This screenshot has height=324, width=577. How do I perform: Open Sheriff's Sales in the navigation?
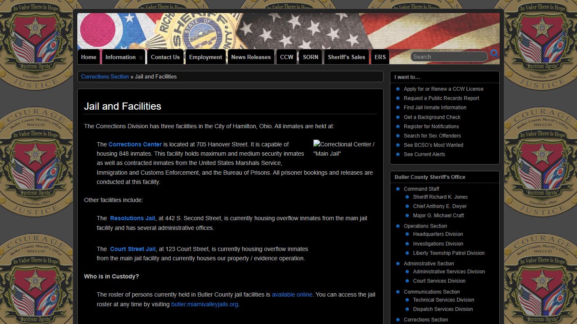click(346, 57)
